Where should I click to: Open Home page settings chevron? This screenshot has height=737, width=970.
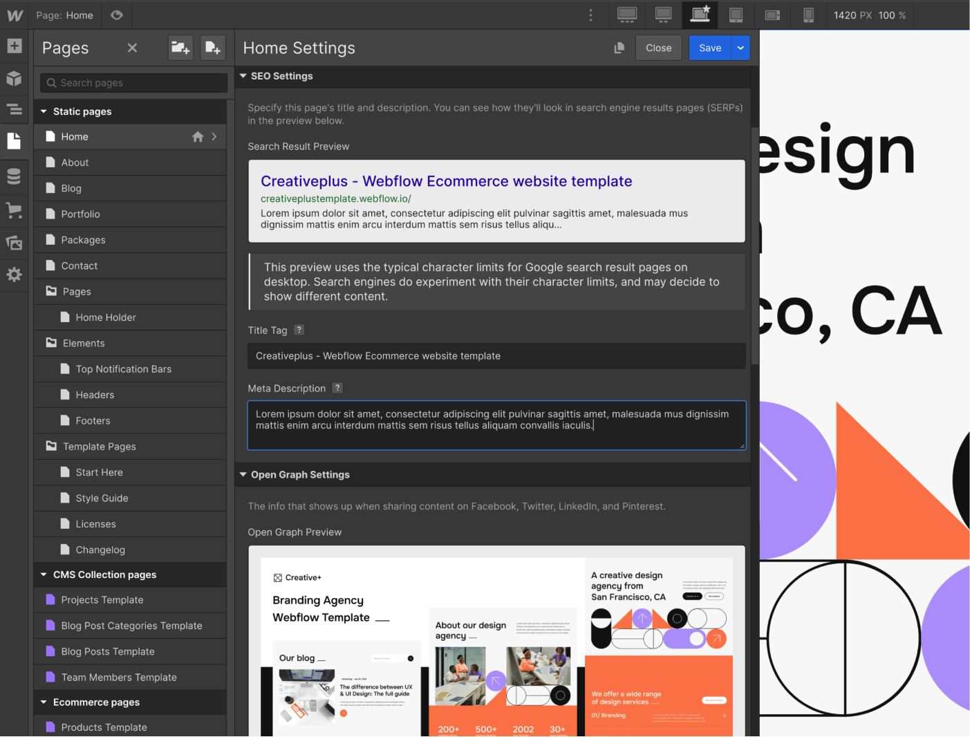pos(214,137)
